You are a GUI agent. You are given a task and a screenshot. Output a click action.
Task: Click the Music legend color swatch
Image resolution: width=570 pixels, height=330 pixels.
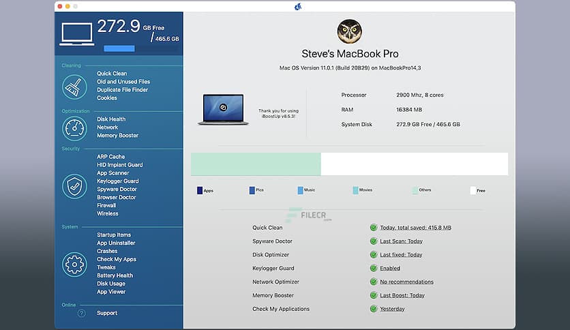[301, 191]
